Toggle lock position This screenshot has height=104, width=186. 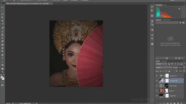pyautogui.click(x=166, y=71)
